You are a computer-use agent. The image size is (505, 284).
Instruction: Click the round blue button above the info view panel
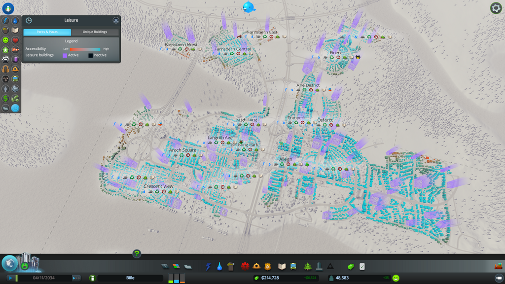(x=8, y=8)
